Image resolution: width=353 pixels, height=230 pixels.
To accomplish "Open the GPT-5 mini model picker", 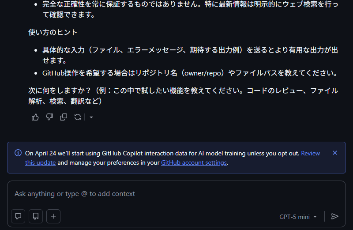I will pos(298,217).
